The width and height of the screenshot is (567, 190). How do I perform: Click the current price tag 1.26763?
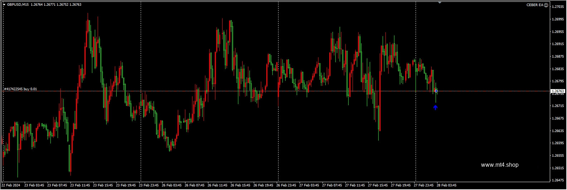558,91
